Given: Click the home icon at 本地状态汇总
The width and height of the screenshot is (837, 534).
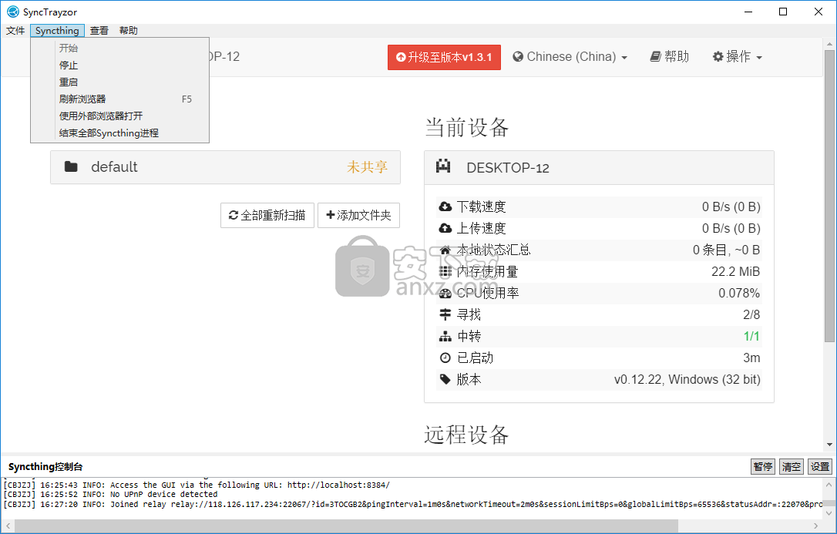Looking at the screenshot, I should (445, 250).
